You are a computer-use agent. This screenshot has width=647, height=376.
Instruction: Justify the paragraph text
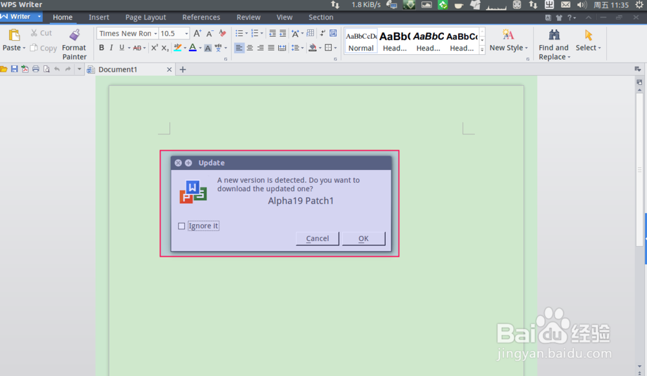(x=271, y=48)
